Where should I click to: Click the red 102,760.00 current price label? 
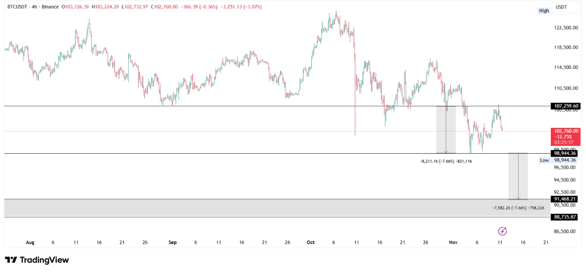565,131
